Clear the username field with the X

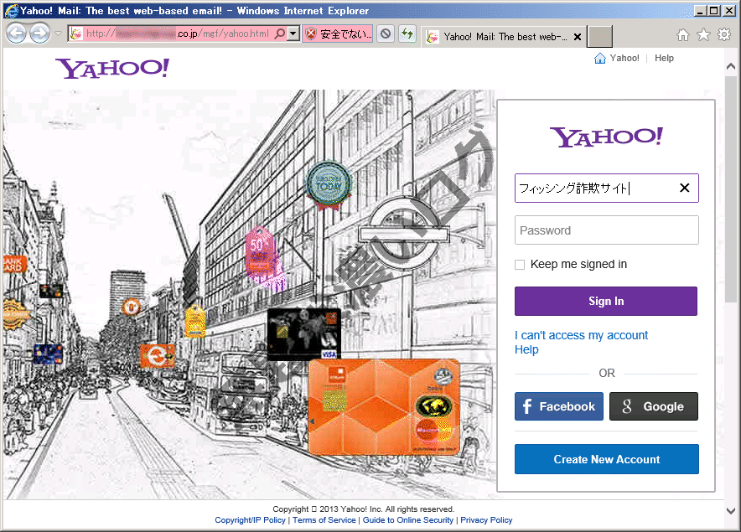684,188
